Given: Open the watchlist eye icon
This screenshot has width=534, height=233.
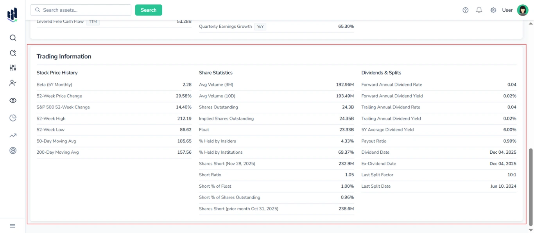Looking at the screenshot, I should [13, 100].
